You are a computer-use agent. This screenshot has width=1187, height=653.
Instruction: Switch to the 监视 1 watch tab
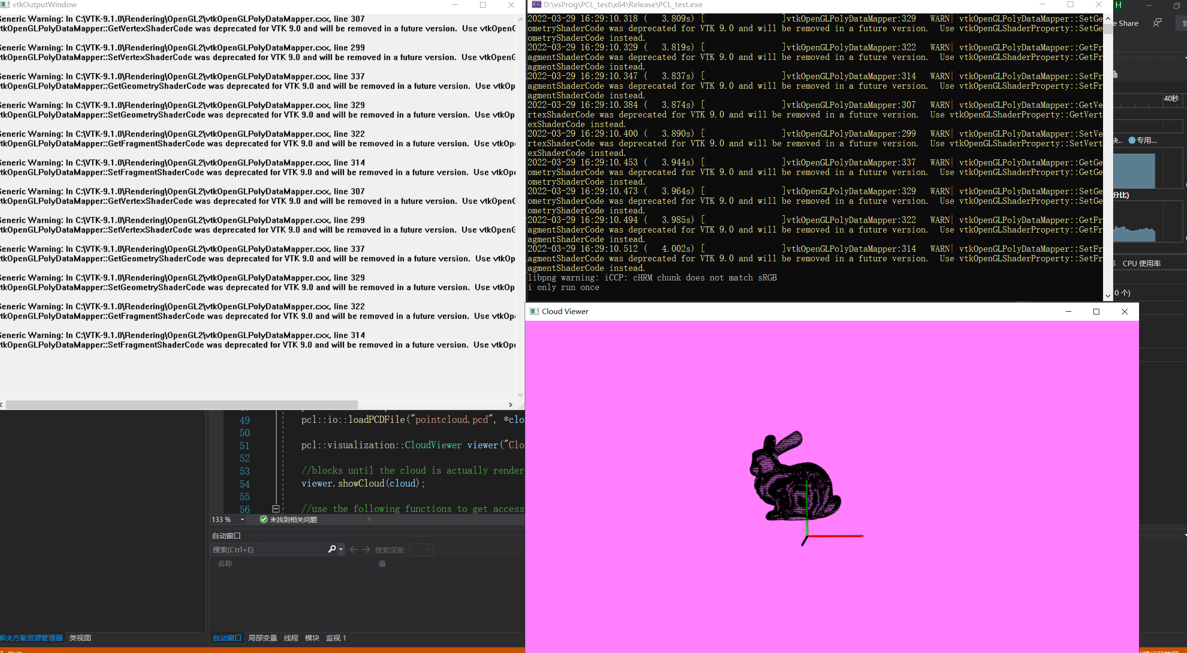coord(336,638)
